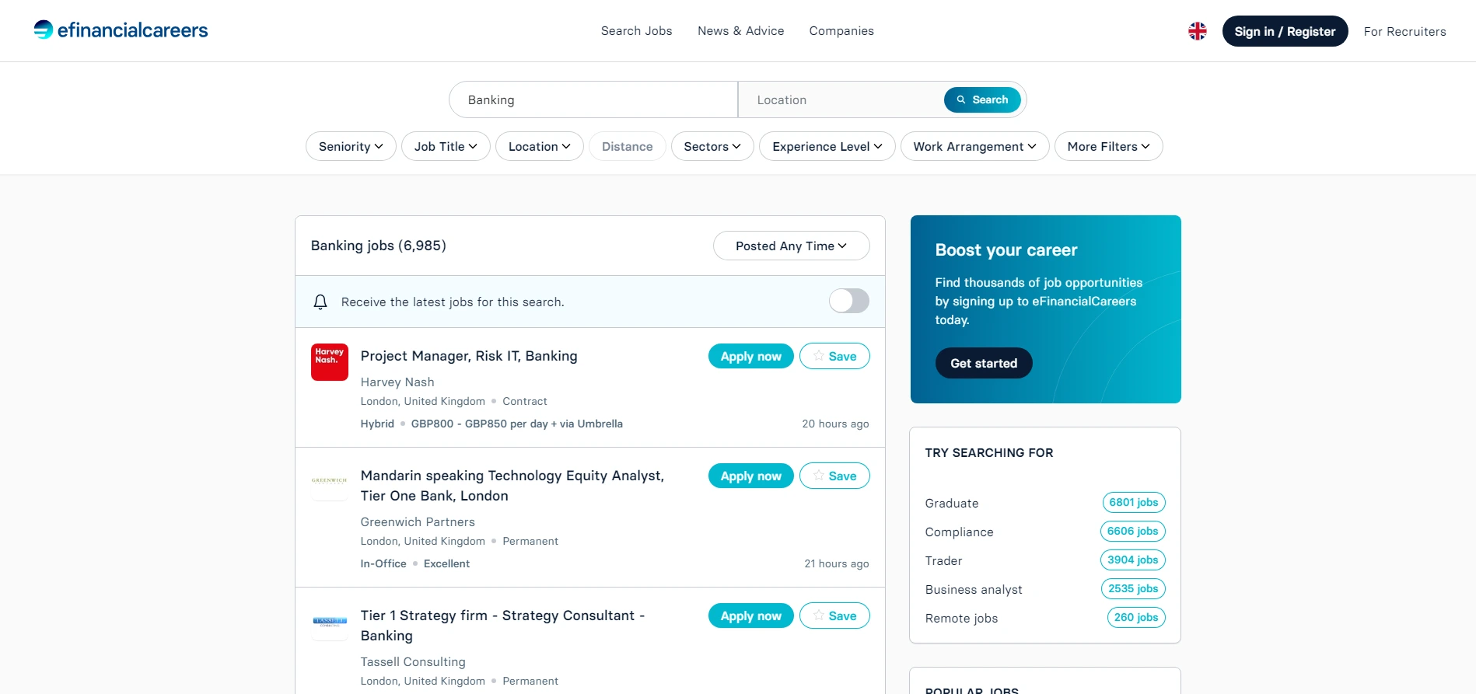Expand the Work Arrangement filter

click(975, 146)
